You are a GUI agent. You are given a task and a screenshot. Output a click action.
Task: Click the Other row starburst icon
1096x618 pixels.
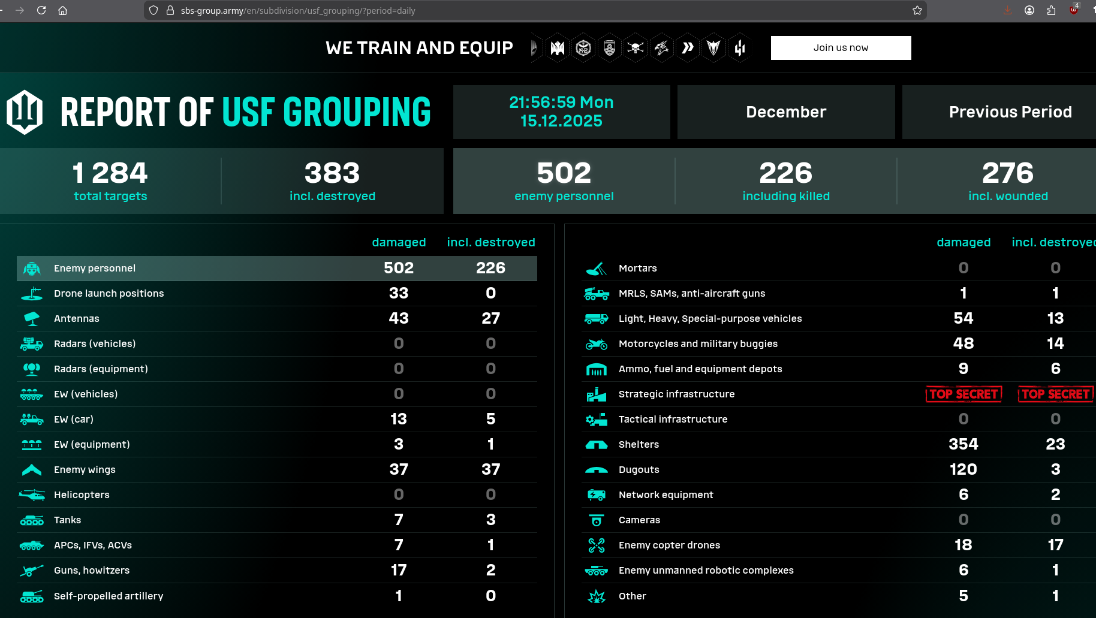coord(597,596)
